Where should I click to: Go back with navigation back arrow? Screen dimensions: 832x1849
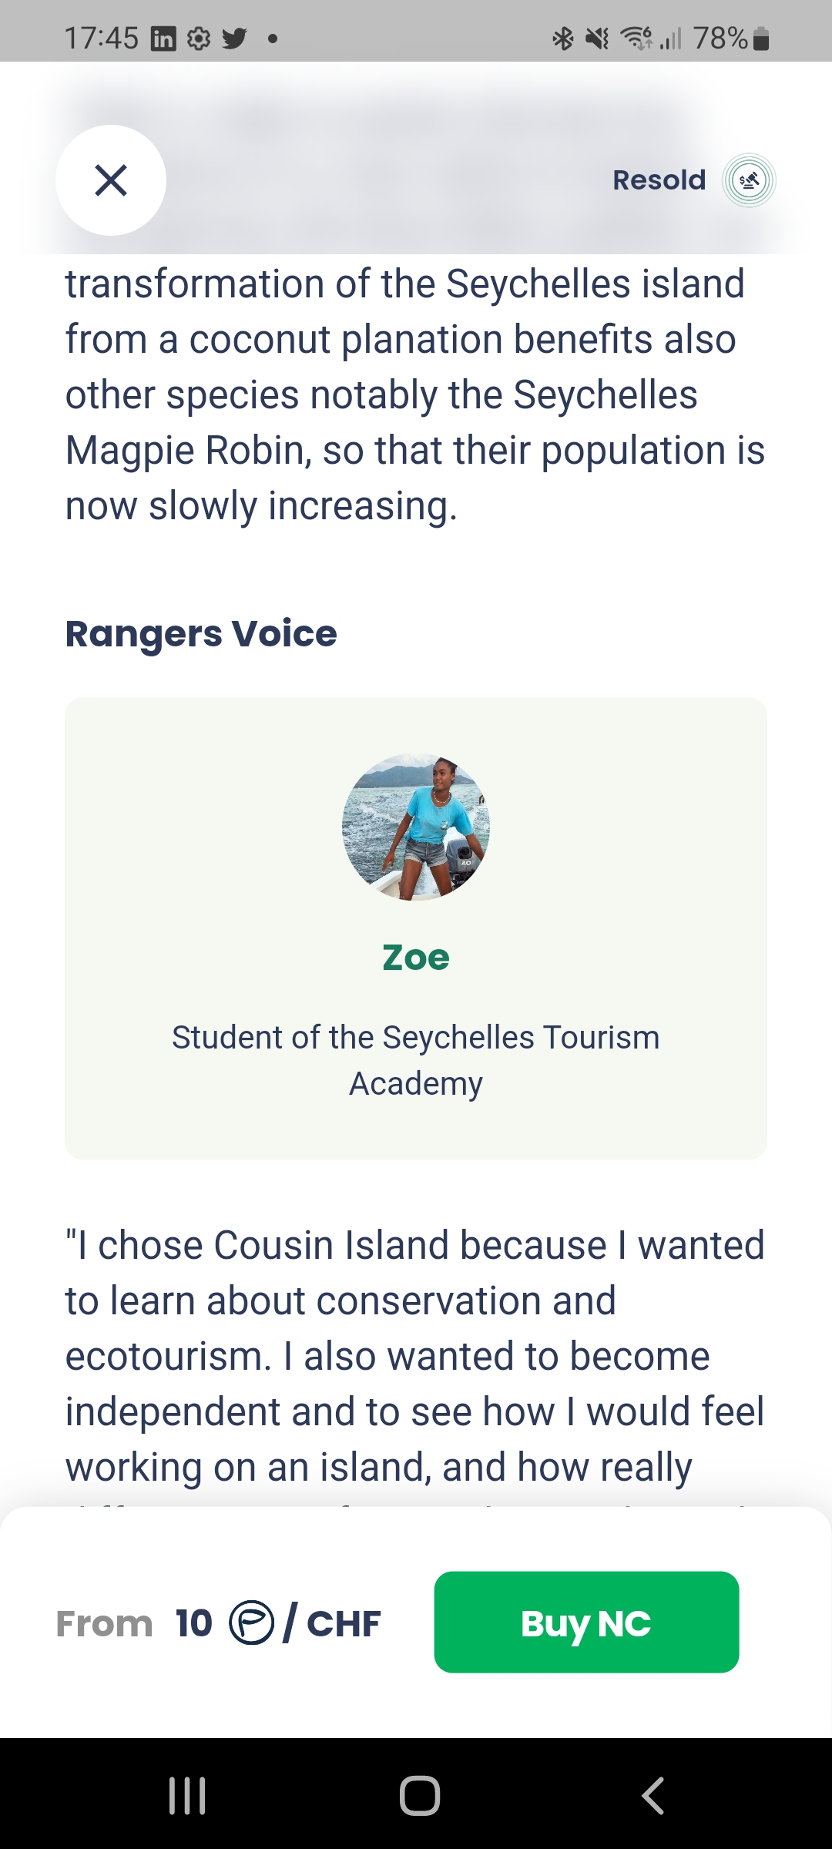653,1796
